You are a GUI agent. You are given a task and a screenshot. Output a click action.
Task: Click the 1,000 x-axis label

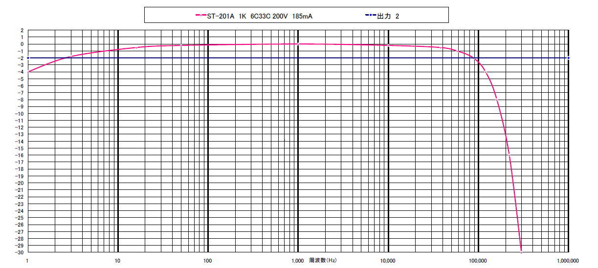coord(298,261)
